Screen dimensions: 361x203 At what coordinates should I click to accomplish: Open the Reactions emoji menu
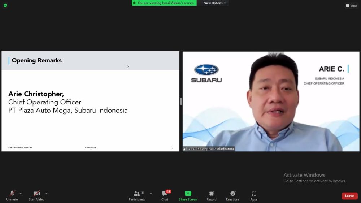(233, 194)
